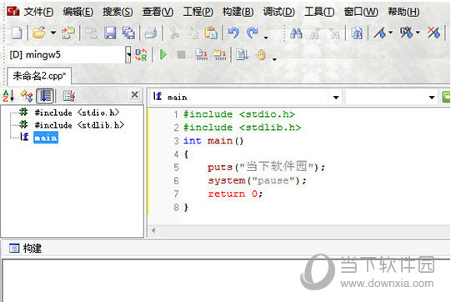Screen dimensions: 451x302
Task: Switch Debug/Release with the D-R icon
Action: (x=141, y=55)
